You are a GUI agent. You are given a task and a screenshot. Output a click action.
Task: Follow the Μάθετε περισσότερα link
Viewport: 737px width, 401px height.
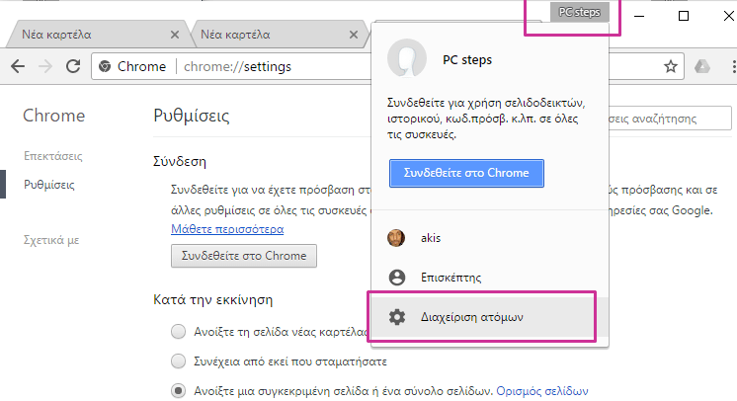click(x=227, y=229)
